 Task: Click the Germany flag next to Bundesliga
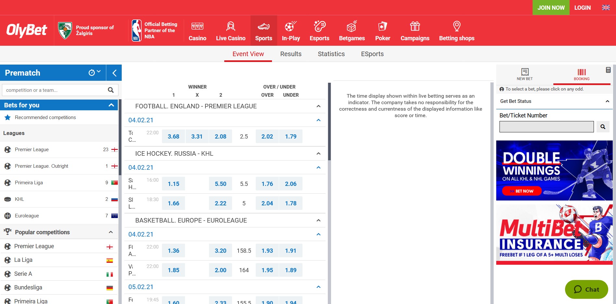tap(110, 288)
